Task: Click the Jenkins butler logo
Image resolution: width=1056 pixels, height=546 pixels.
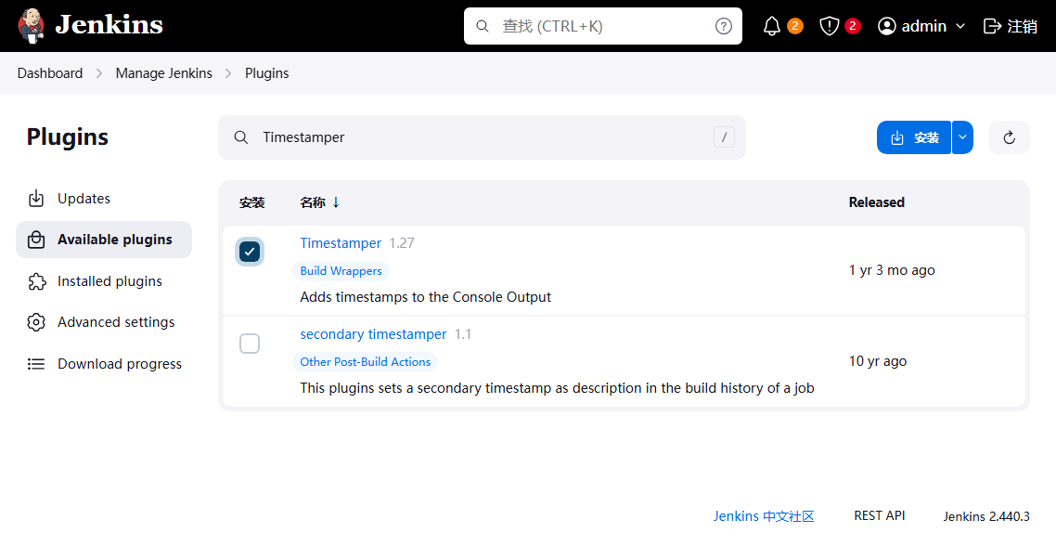Action: click(31, 26)
